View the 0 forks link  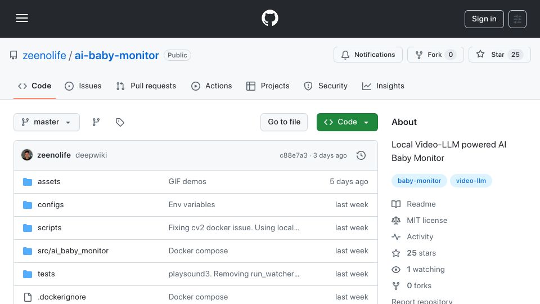[419, 286]
